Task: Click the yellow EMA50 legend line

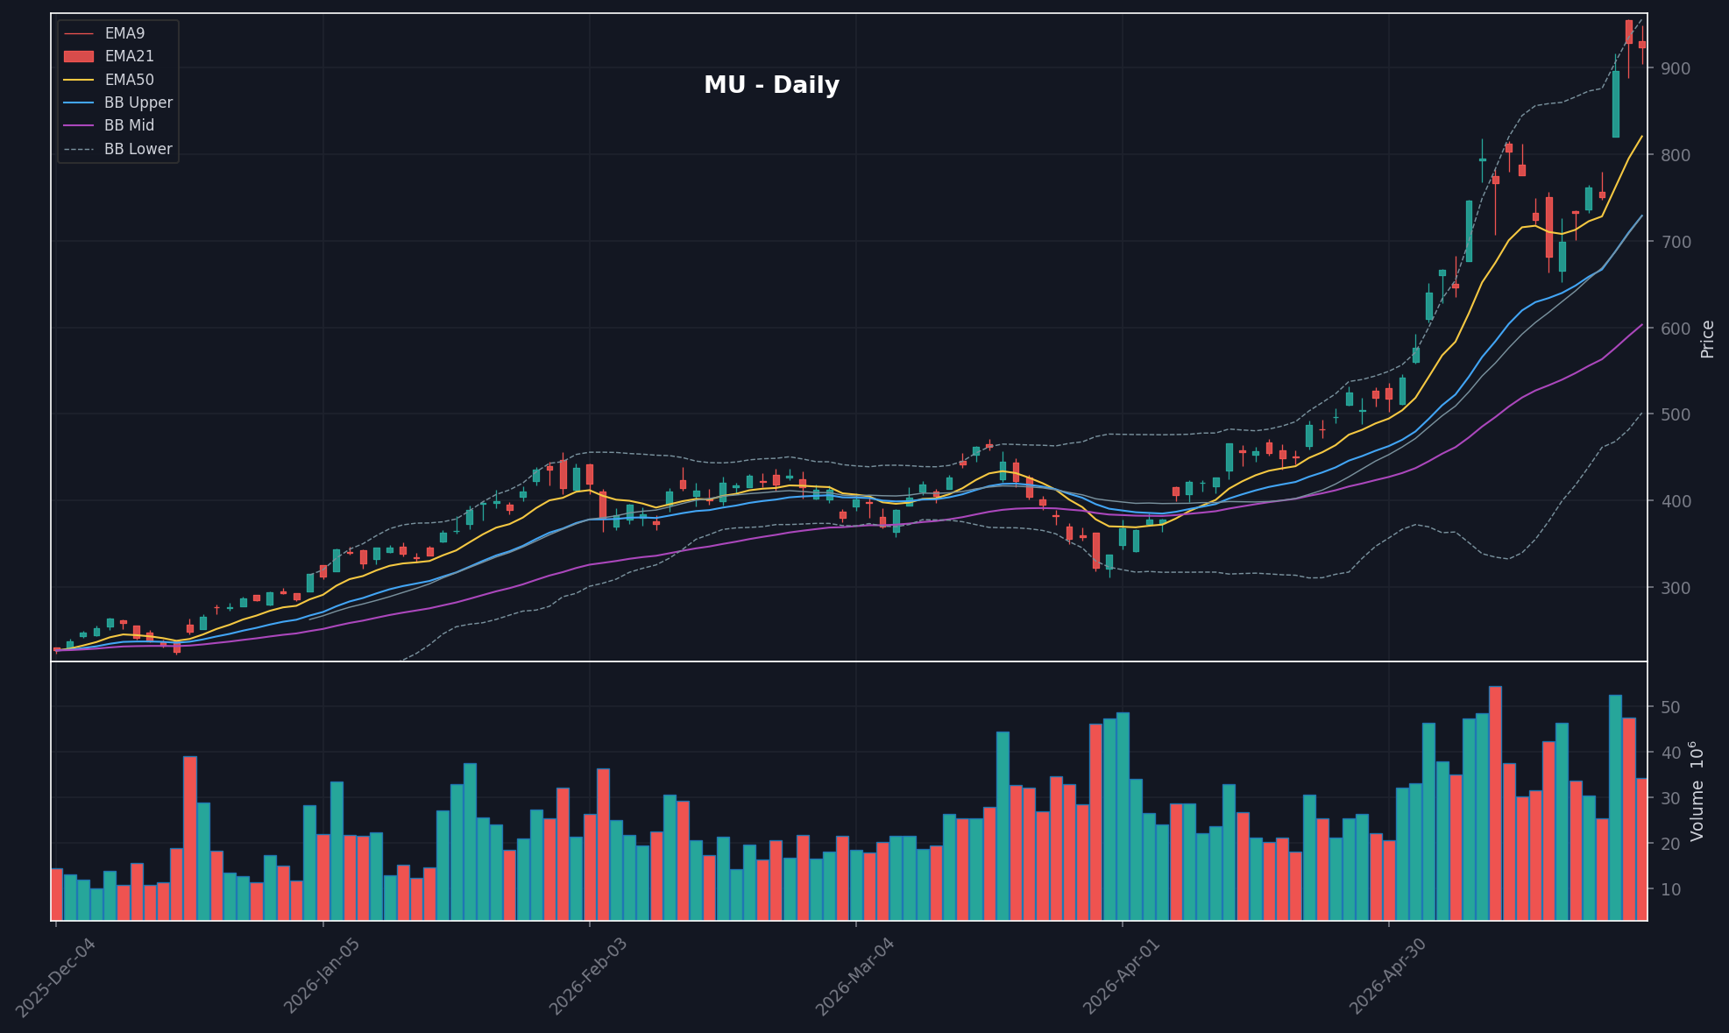Action: (79, 80)
